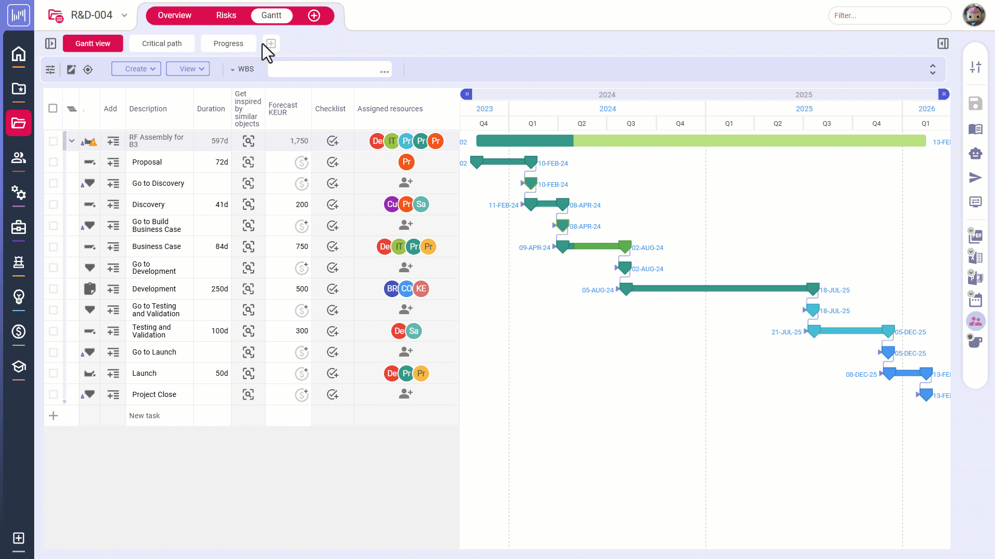Click the send arrow icon on right
This screenshot has width=995, height=559.
[x=975, y=178]
